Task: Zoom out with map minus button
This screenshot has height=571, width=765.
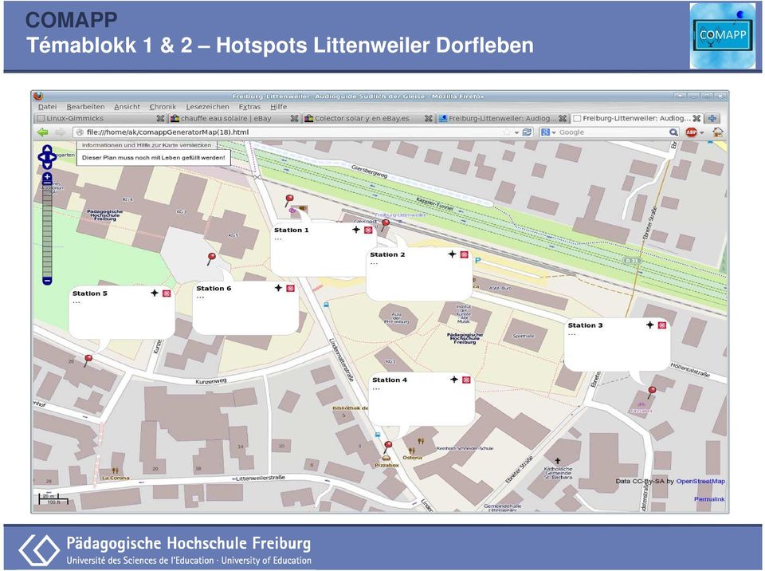Action: (x=47, y=281)
